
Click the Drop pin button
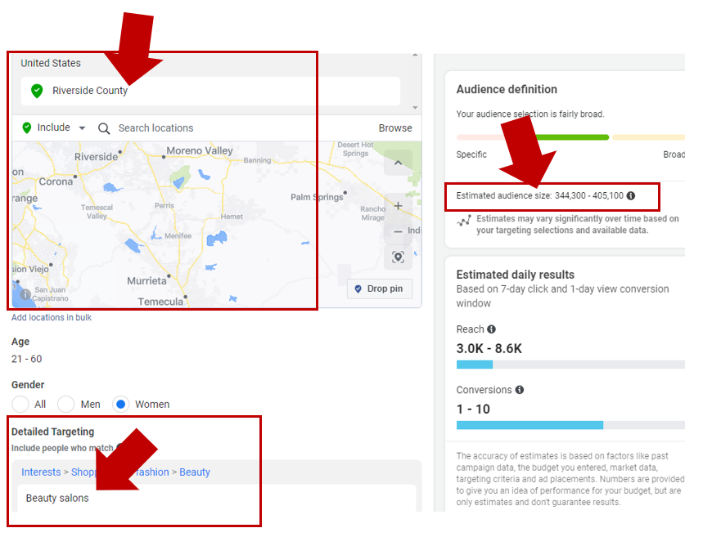(x=379, y=289)
